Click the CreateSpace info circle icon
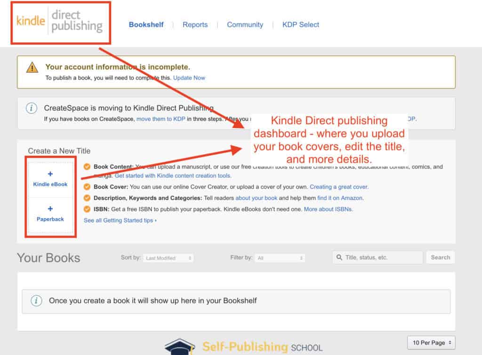The height and width of the screenshot is (355, 482). (32, 108)
